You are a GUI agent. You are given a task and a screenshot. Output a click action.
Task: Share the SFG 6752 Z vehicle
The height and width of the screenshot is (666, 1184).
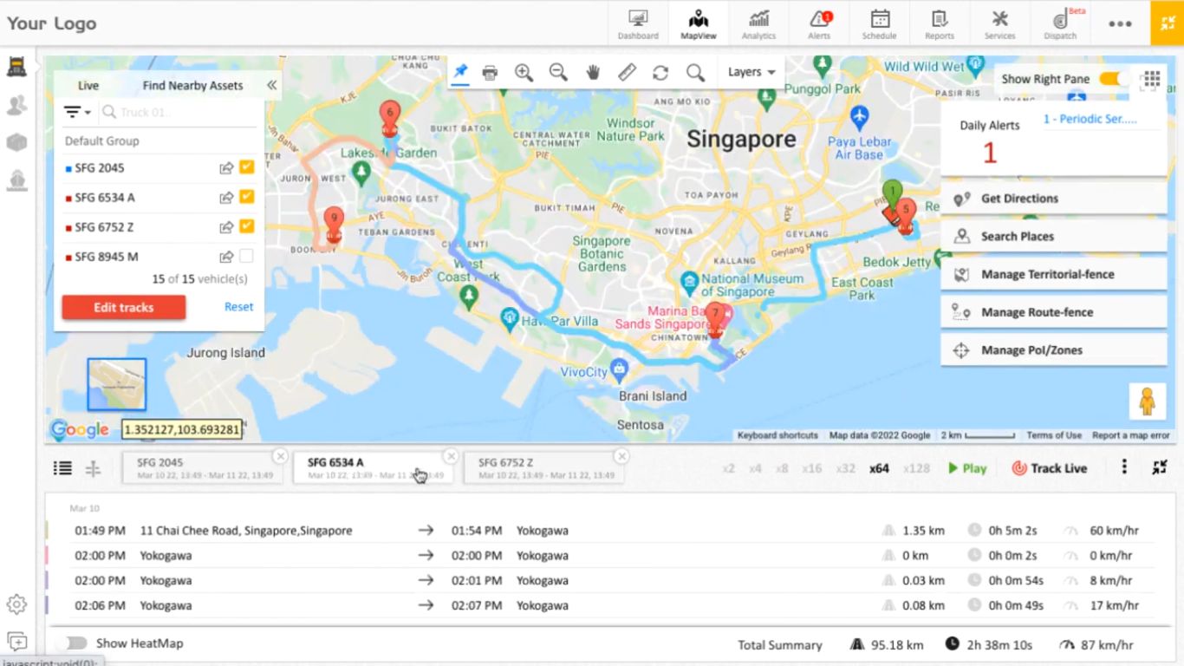pyautogui.click(x=226, y=227)
